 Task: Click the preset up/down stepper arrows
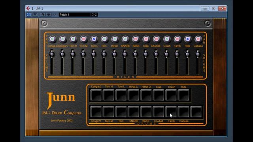click(92, 15)
